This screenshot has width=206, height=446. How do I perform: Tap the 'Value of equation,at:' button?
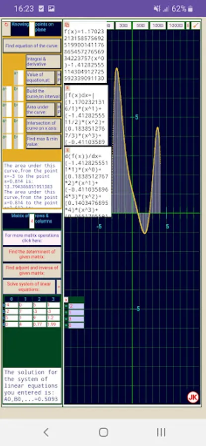point(41,77)
